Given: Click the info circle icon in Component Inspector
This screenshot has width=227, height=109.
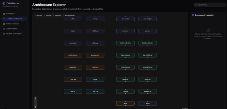Looking at the screenshot, I should coord(208,30).
